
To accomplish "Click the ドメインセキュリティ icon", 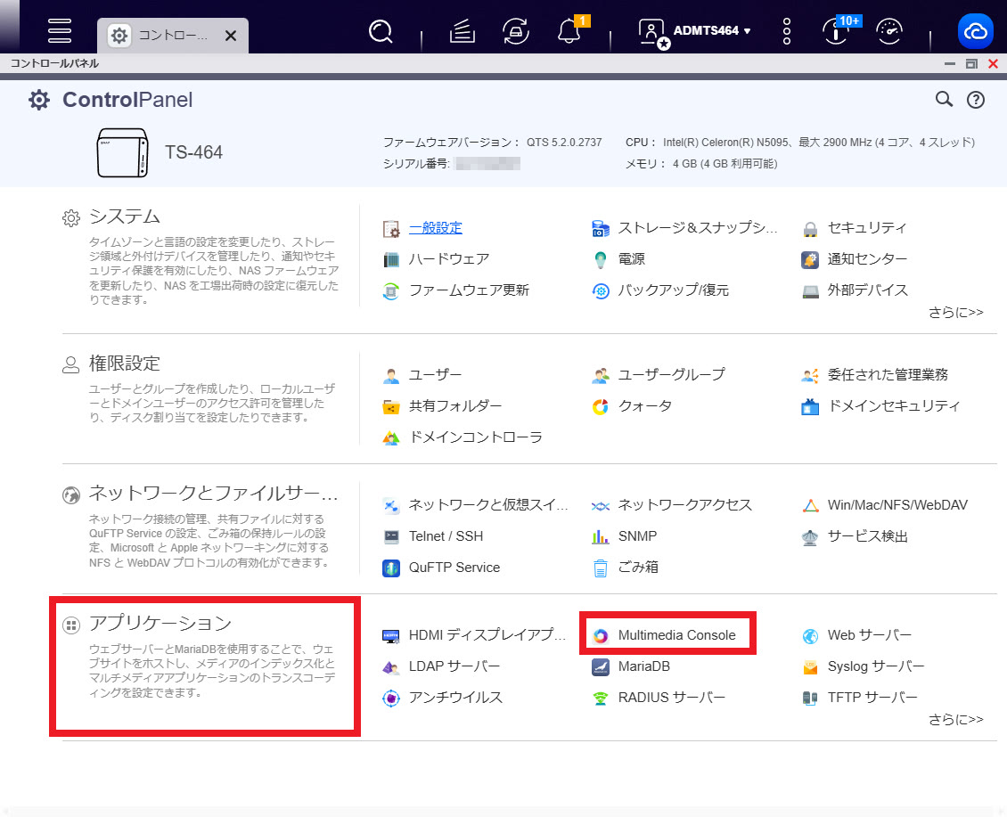I will click(810, 406).
